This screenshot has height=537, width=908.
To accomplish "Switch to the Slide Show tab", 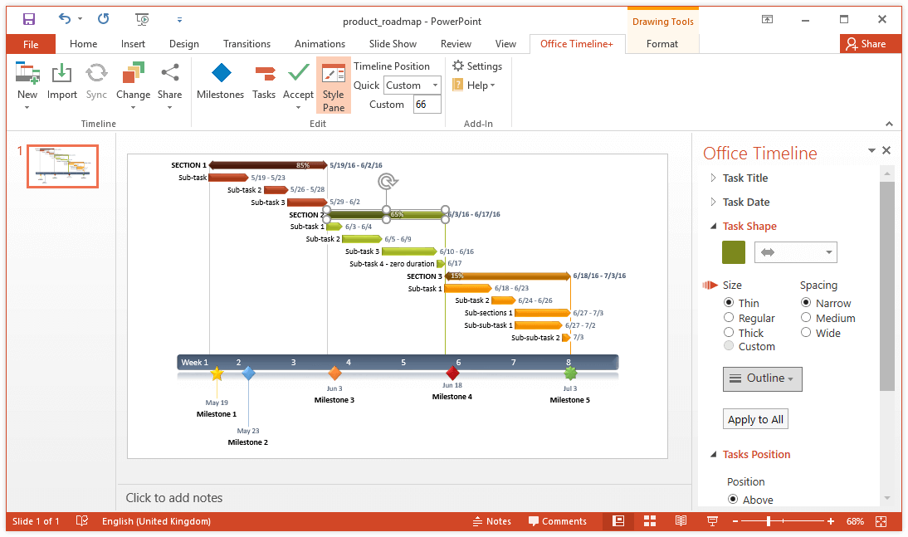I will tap(393, 44).
